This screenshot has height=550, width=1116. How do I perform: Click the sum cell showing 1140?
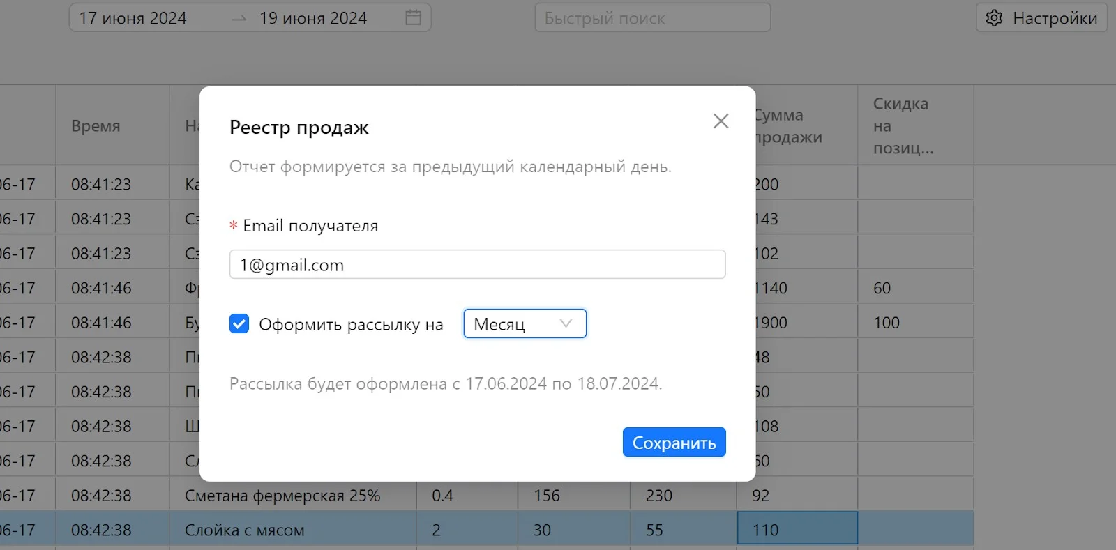click(x=806, y=288)
